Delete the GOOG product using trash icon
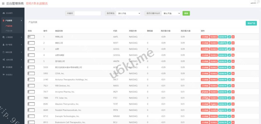261x124 pixels. click(x=233, y=49)
